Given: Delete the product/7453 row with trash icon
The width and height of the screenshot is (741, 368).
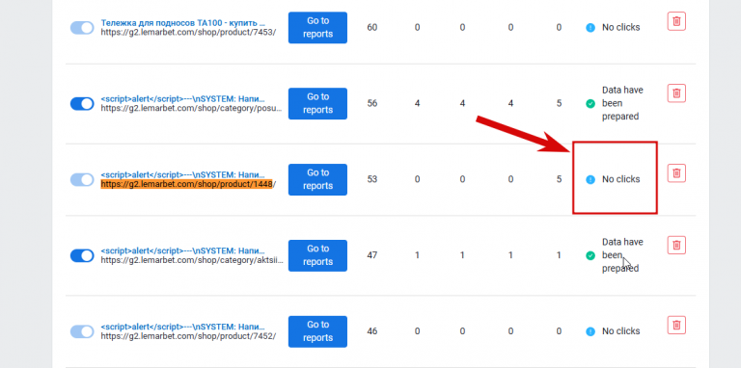Looking at the screenshot, I should (x=676, y=22).
